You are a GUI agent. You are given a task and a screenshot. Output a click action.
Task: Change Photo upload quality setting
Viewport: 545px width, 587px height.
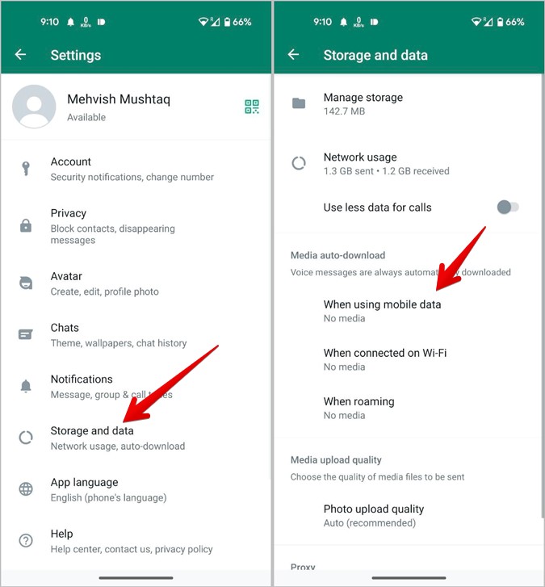tap(408, 515)
